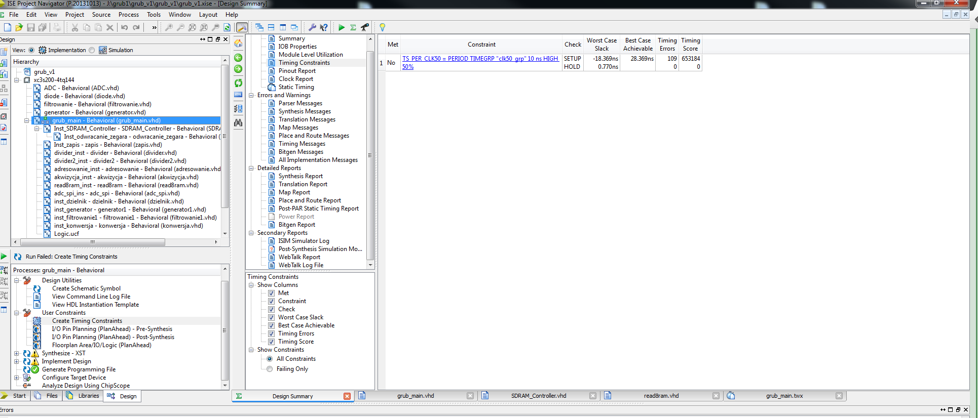Click the Zoom Out magnifier icon

pos(180,27)
